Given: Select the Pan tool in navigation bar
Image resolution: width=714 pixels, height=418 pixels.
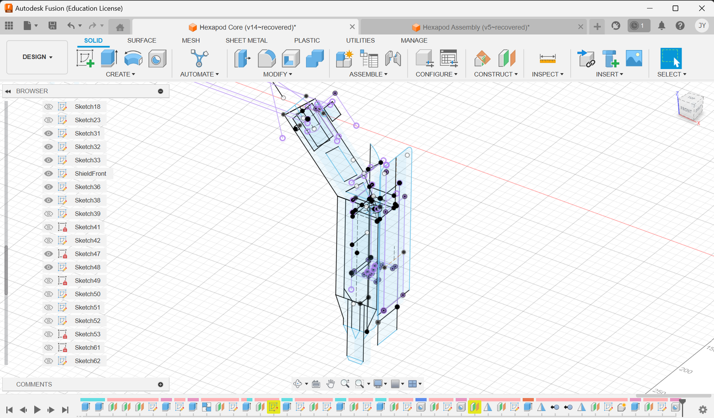Looking at the screenshot, I should tap(331, 384).
